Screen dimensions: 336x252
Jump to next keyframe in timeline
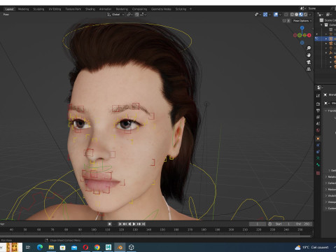pos(139,224)
